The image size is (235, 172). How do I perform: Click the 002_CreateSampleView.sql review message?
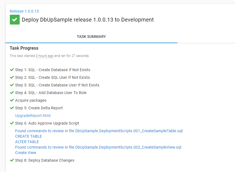[x=98, y=147]
